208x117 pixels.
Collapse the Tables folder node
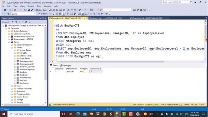tap(12, 48)
